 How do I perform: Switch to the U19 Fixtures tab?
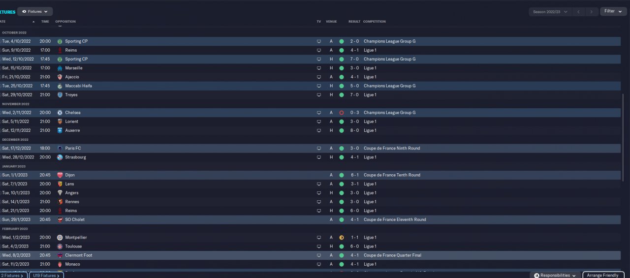pos(46,276)
